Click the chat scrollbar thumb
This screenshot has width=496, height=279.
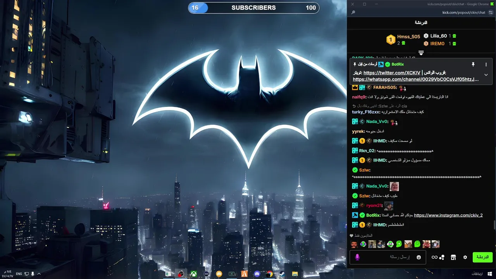pyautogui.click(x=494, y=225)
